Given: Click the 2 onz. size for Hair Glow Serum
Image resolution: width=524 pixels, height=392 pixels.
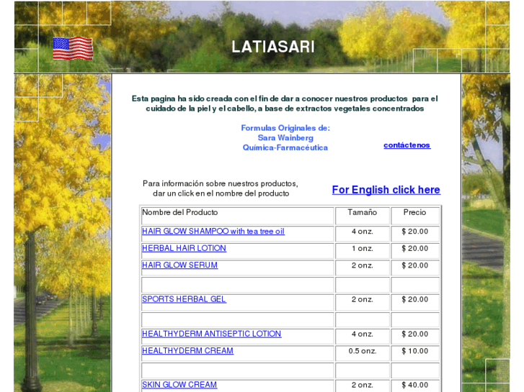Looking at the screenshot, I should point(363,265).
